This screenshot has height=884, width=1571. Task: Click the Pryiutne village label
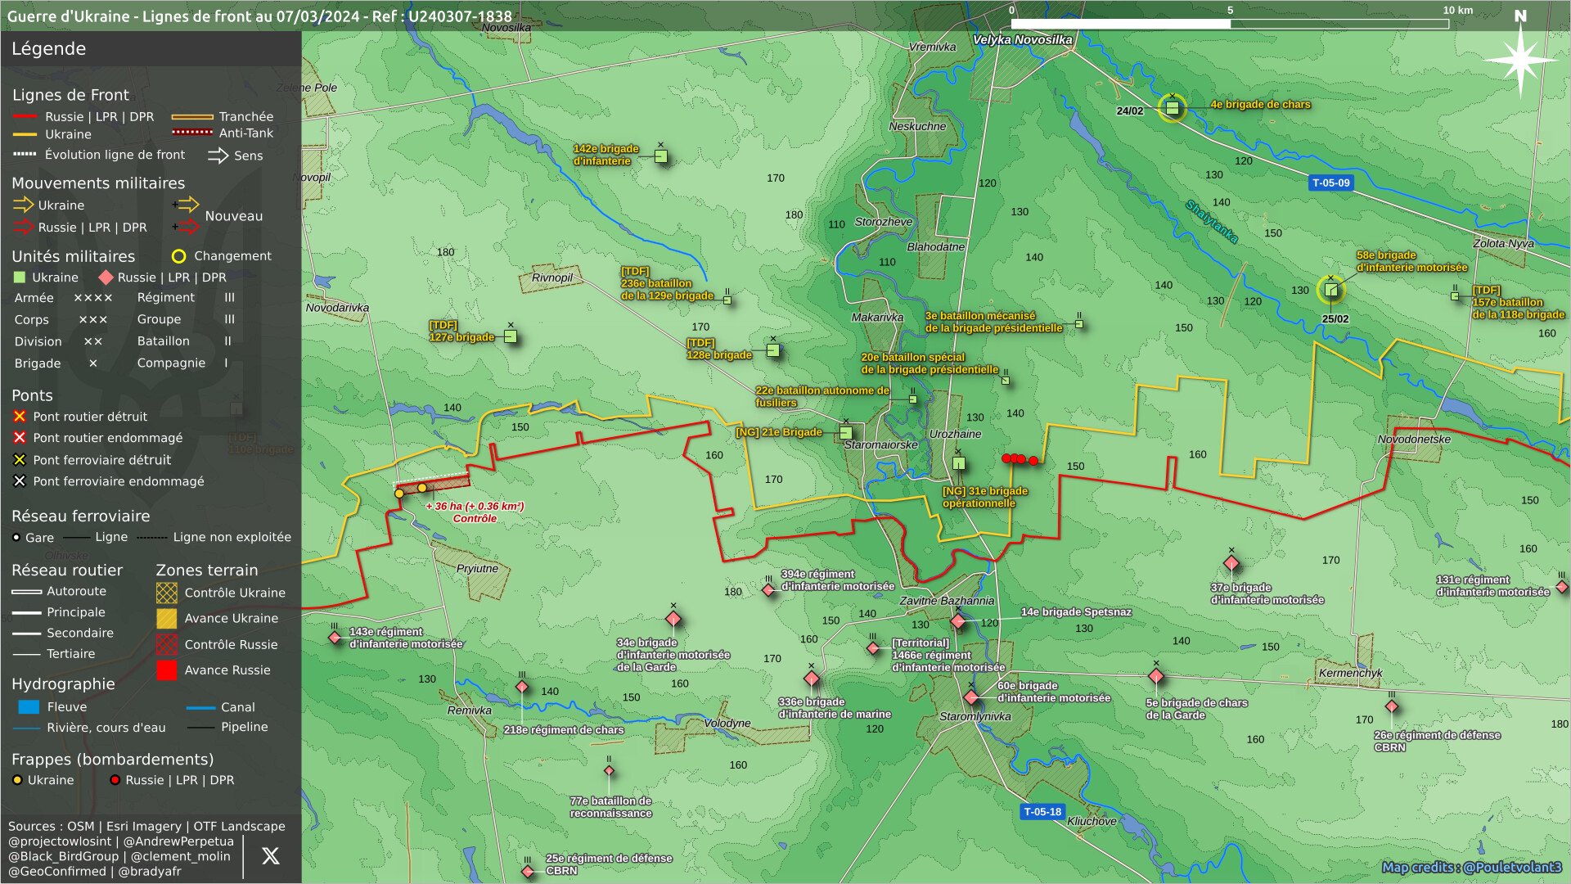point(477,568)
